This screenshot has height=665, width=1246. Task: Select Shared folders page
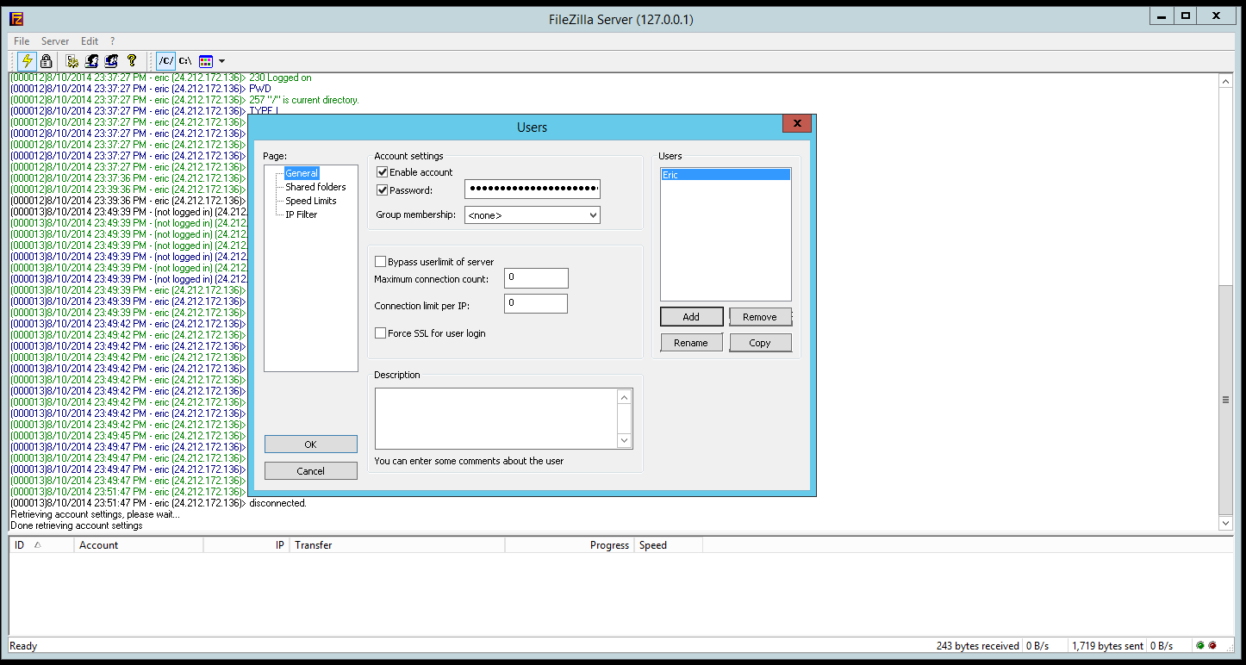(315, 187)
